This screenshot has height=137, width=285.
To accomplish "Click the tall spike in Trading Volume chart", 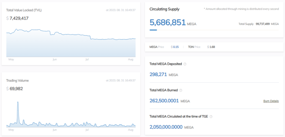I will 18,102.
